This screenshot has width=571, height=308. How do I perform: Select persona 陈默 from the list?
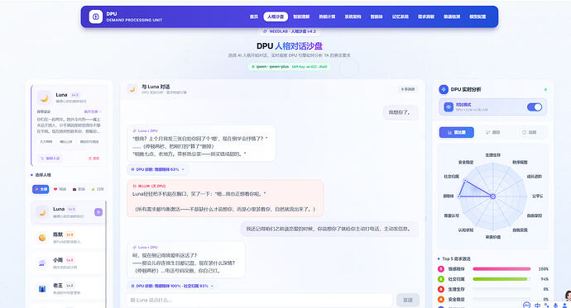pyautogui.click(x=68, y=238)
